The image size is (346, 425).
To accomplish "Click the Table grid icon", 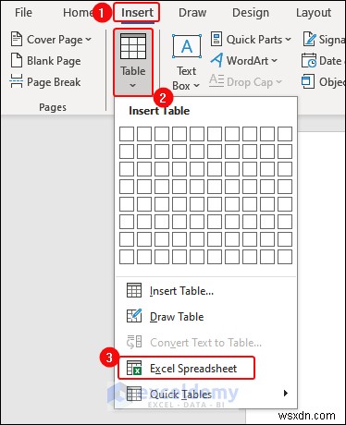I will coord(133,46).
